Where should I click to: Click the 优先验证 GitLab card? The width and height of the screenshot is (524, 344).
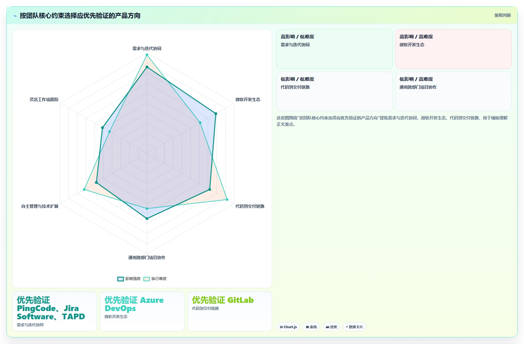[x=230, y=311]
